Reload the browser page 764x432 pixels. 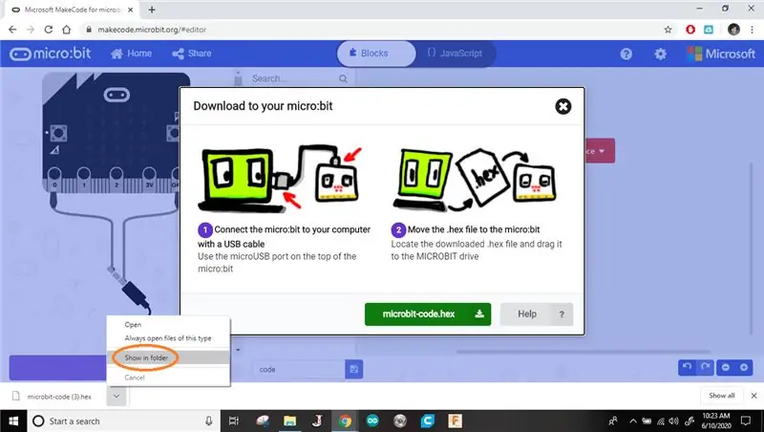49,30
